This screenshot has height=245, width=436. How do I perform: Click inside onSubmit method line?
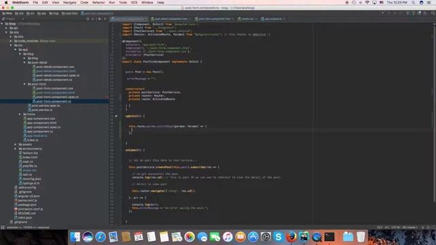(135, 150)
